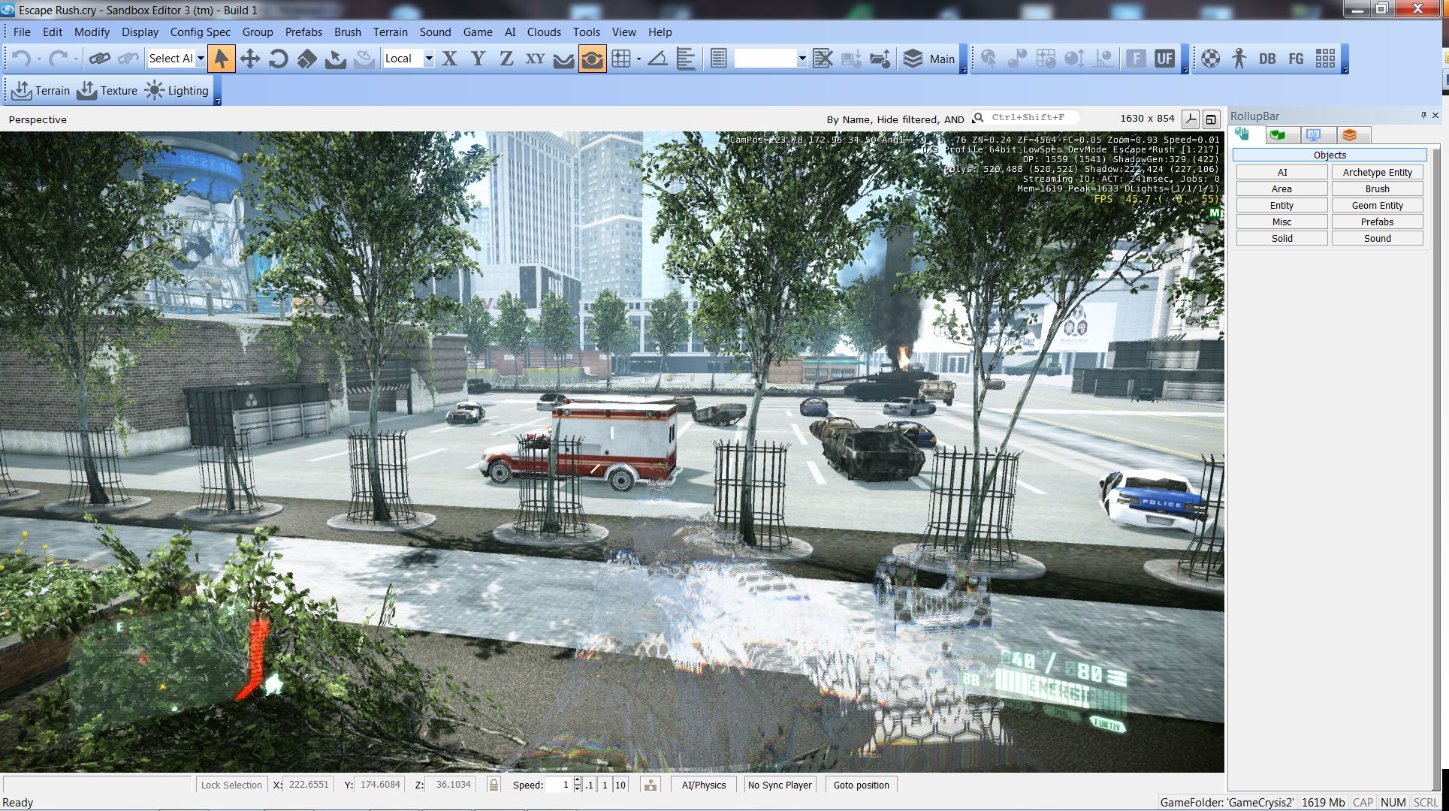Click the Link objects chain icon
This screenshot has height=811, width=1449.
pyautogui.click(x=100, y=59)
